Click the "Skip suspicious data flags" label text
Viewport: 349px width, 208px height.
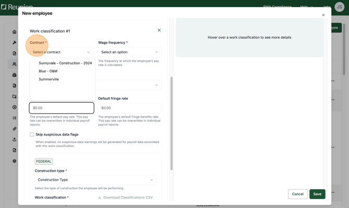(57, 134)
